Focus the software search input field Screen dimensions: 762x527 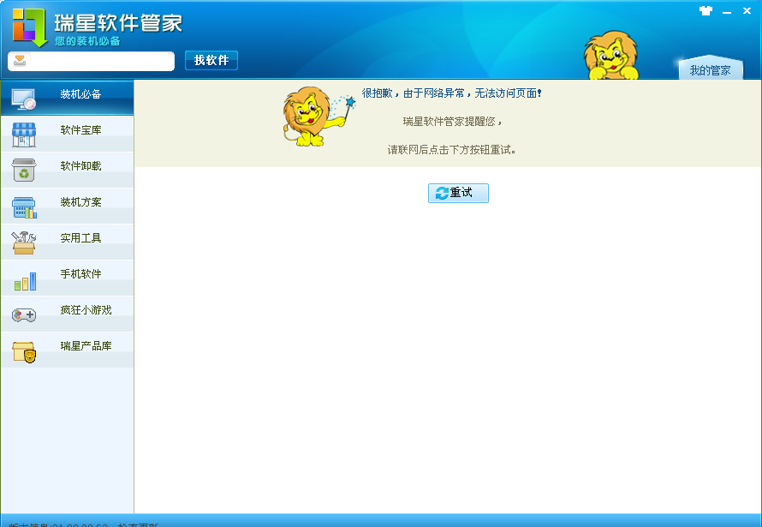coord(91,61)
